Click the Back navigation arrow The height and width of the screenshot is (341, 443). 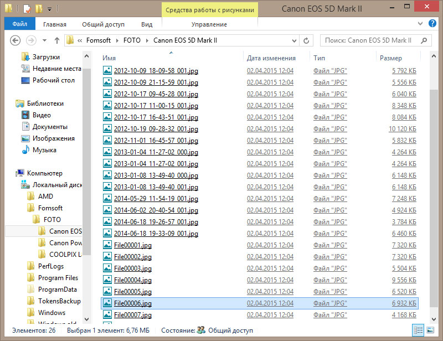pyautogui.click(x=16, y=40)
